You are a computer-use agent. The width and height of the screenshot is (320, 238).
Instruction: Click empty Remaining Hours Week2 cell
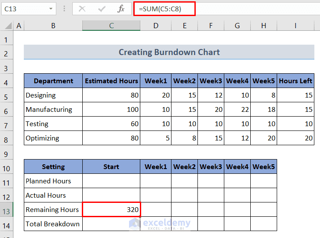tap(184, 209)
